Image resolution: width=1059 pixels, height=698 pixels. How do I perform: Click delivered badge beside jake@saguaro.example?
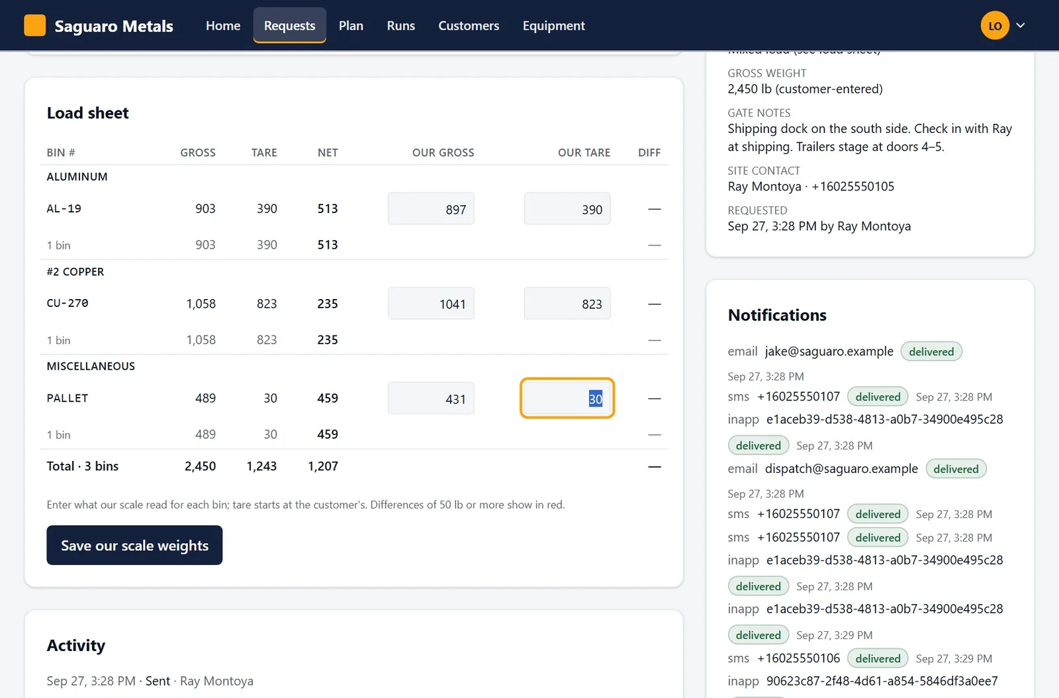point(931,351)
